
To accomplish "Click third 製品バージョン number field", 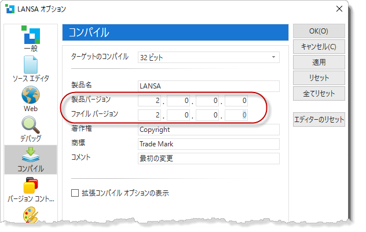I will 207,101.
